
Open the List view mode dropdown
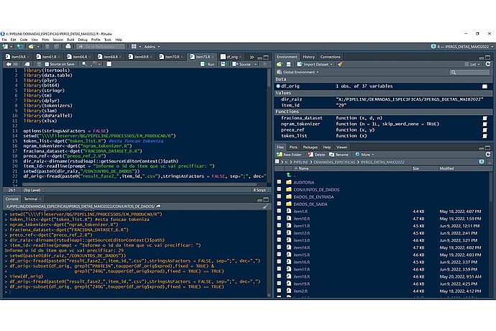coord(473,64)
